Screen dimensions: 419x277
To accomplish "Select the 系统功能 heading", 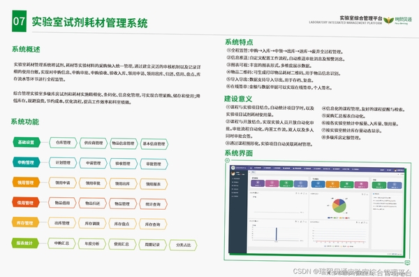I will click(x=25, y=122).
